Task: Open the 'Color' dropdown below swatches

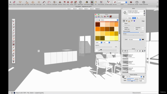Action: click(99, 42)
